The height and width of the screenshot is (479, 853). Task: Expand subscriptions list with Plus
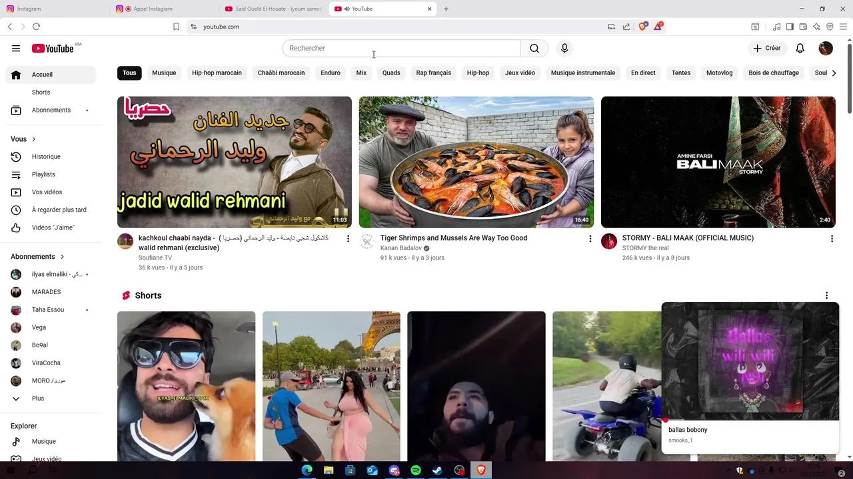[51, 399]
